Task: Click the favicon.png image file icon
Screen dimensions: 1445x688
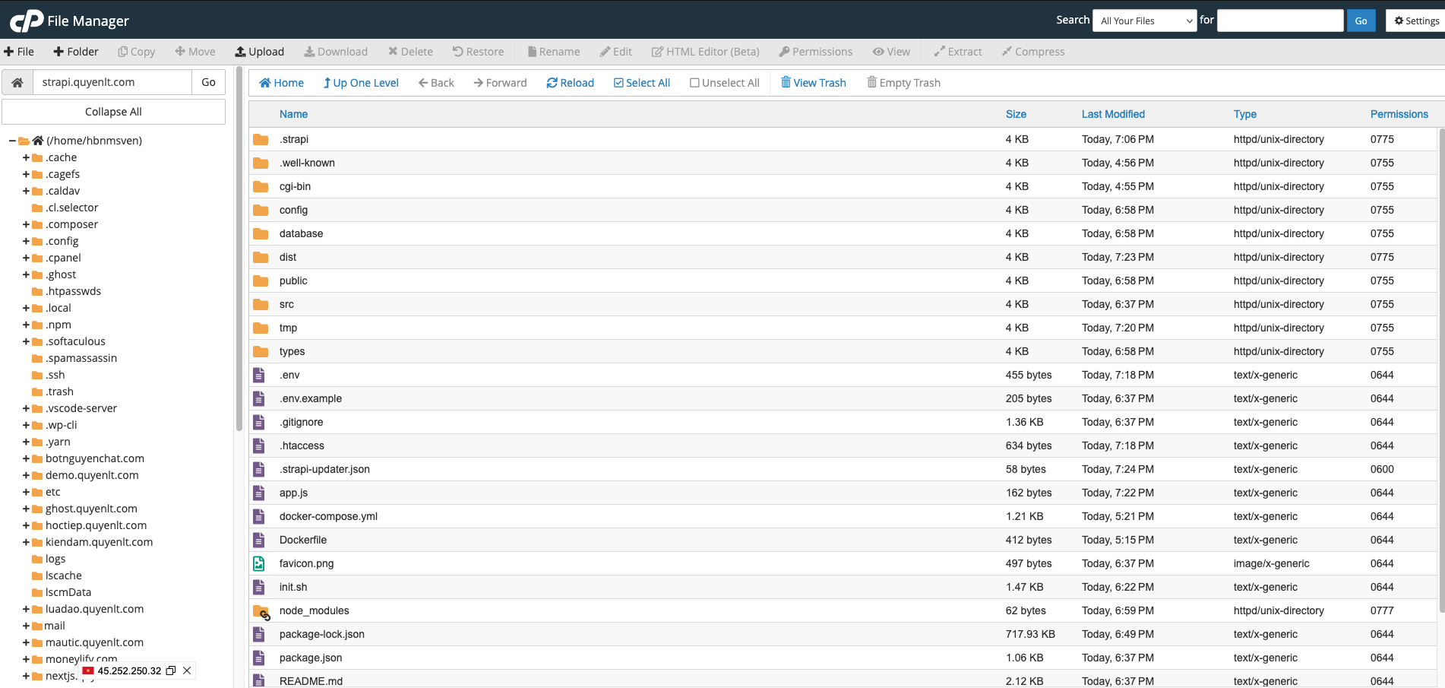Action: 259,563
